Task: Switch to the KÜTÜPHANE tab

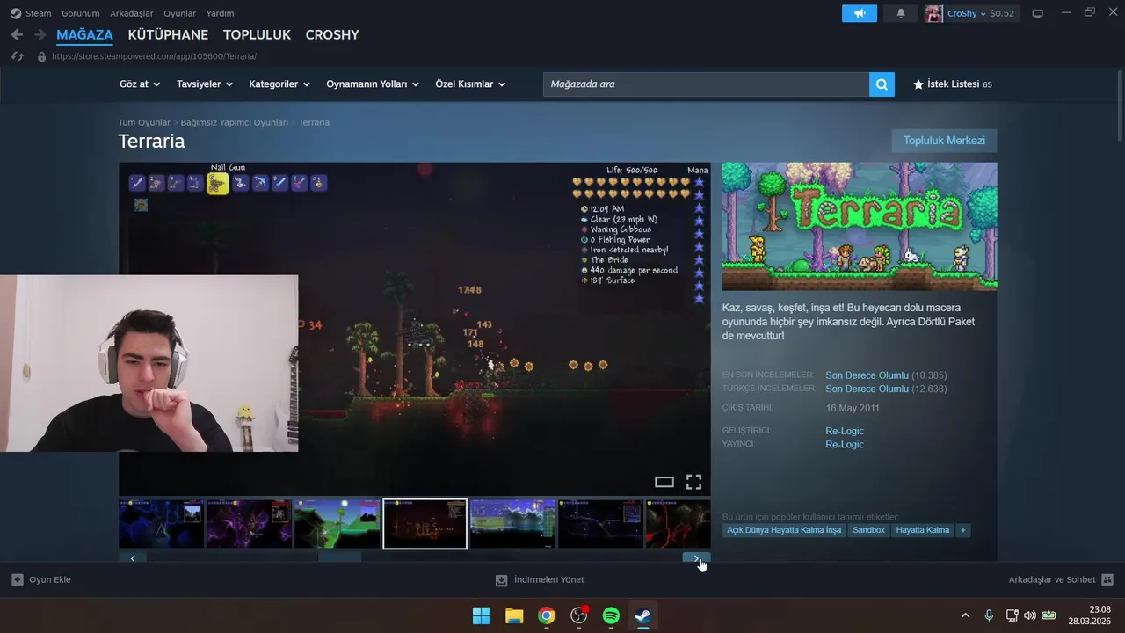Action: [168, 35]
